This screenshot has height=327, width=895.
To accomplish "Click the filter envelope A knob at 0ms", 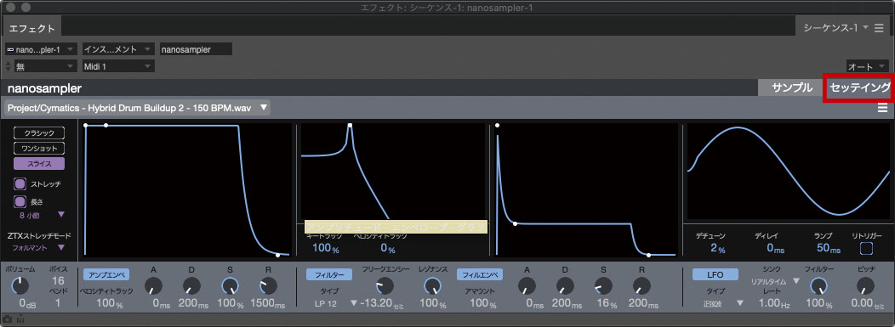I will coord(527,285).
